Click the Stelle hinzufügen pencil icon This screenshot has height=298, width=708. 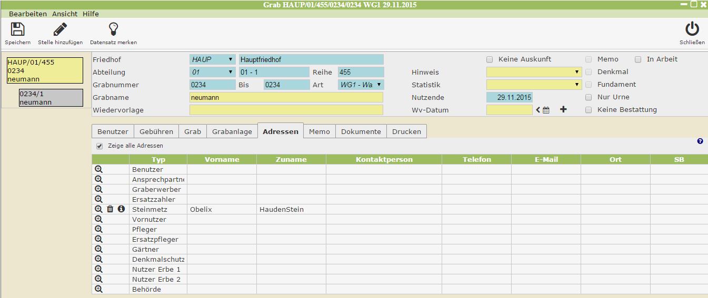click(x=60, y=29)
